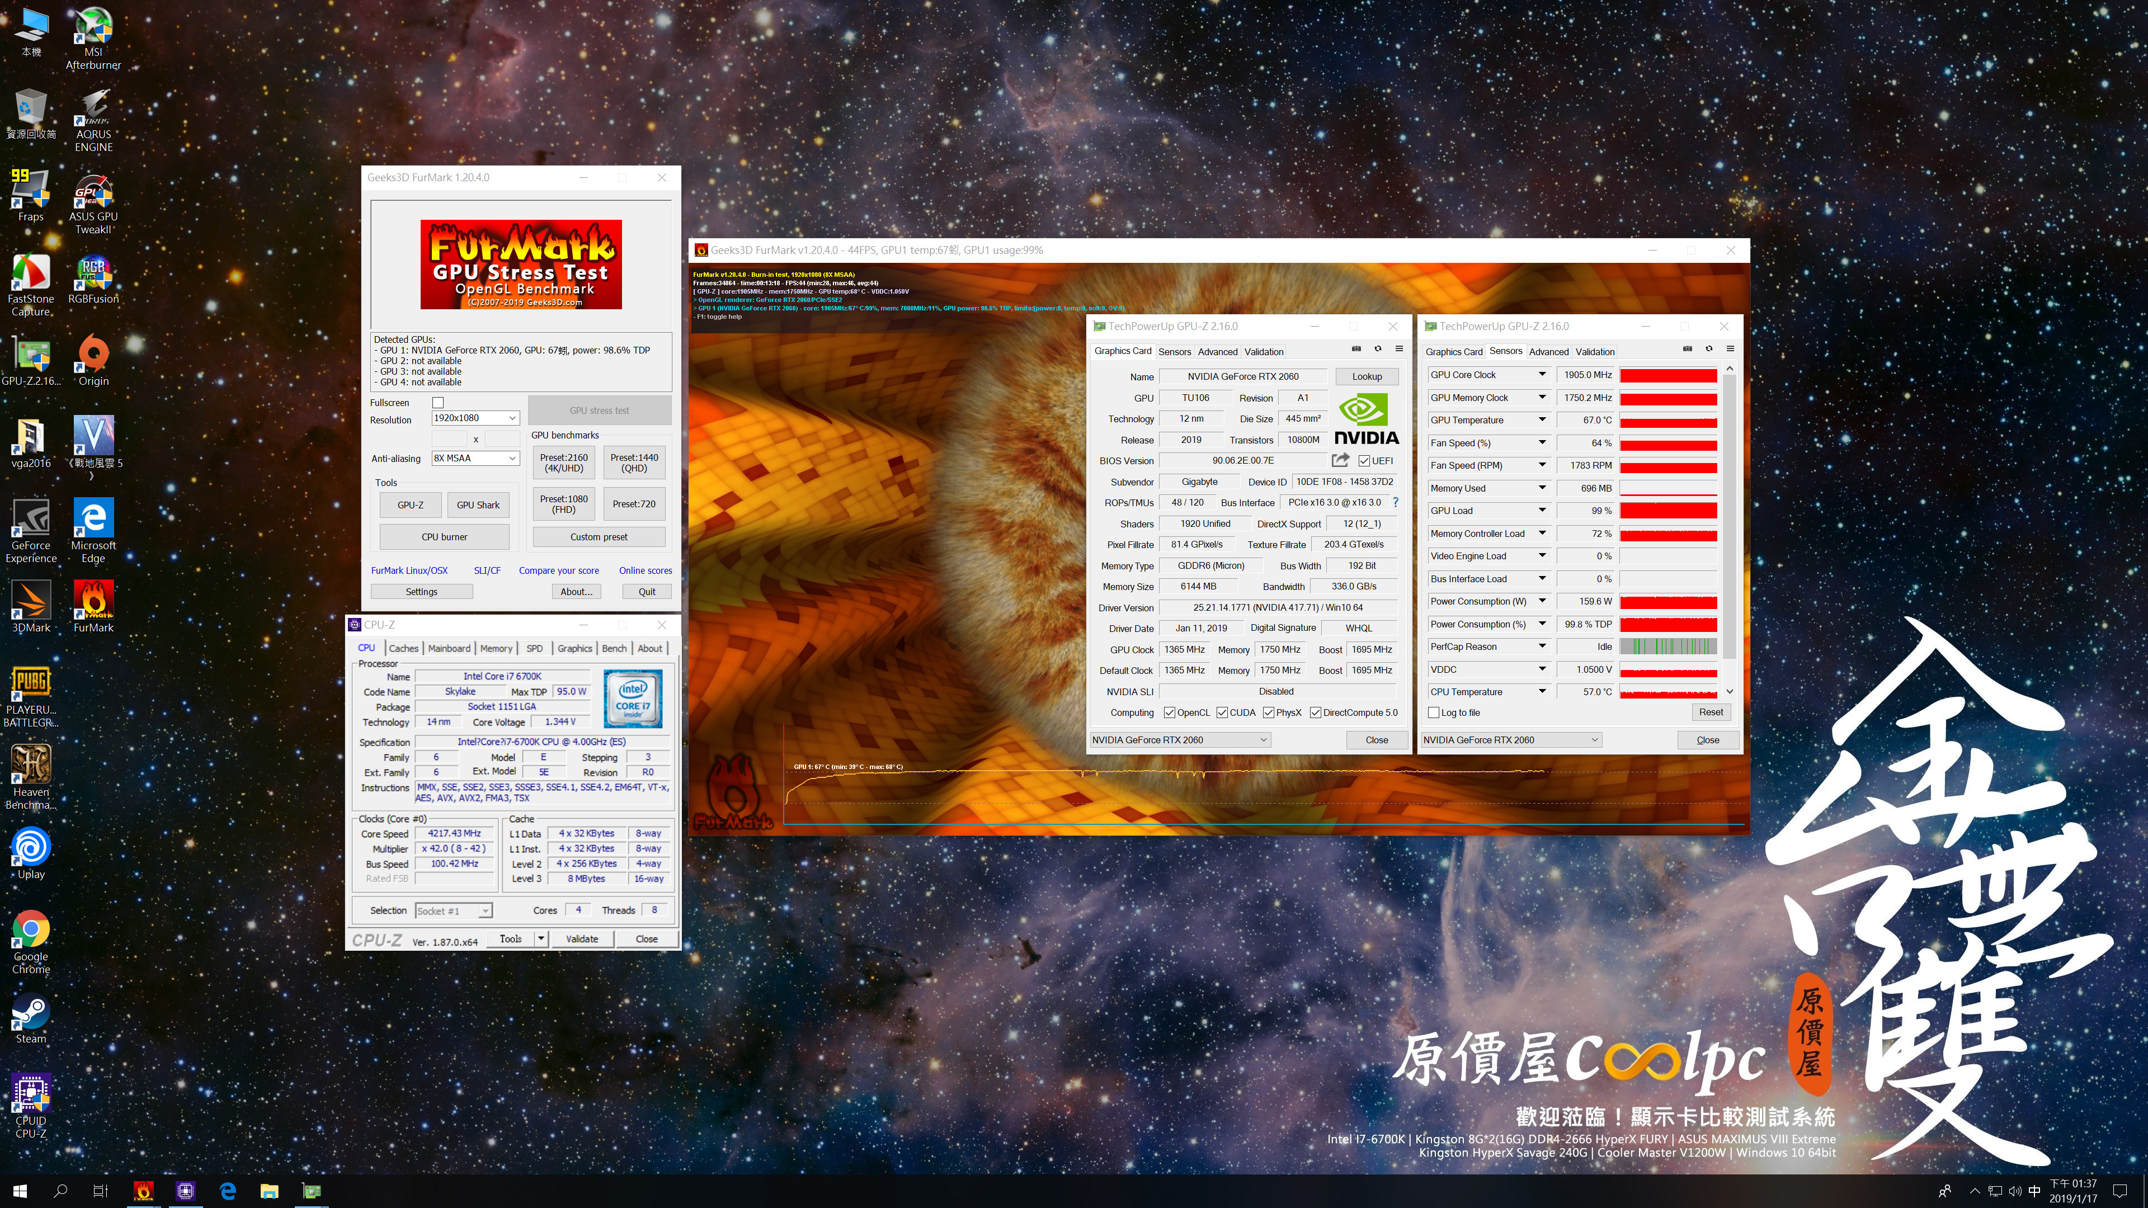The image size is (2148, 1208).
Task: Open GPU selector dropdown in GPU-Z Sensors window
Action: [1511, 740]
